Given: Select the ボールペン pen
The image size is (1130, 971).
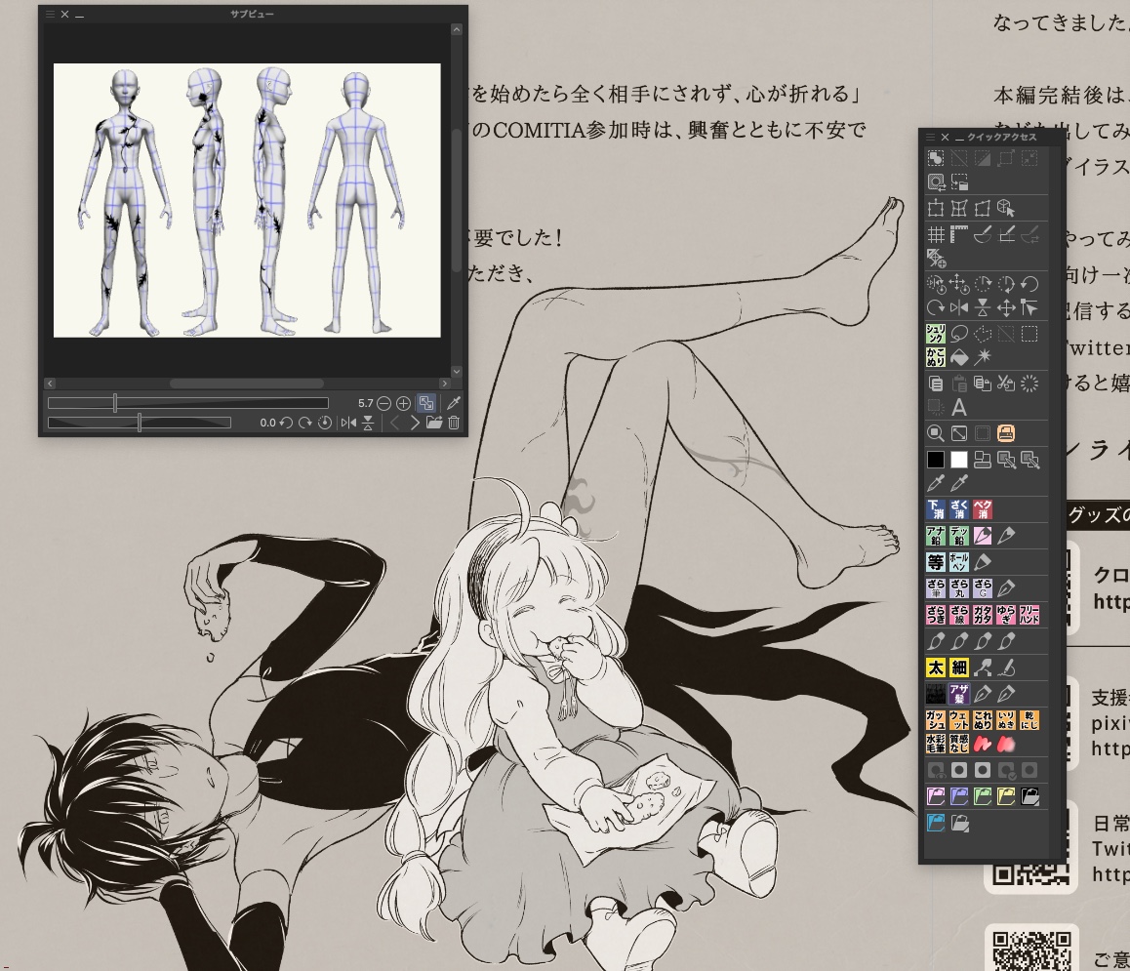Looking at the screenshot, I should [959, 562].
